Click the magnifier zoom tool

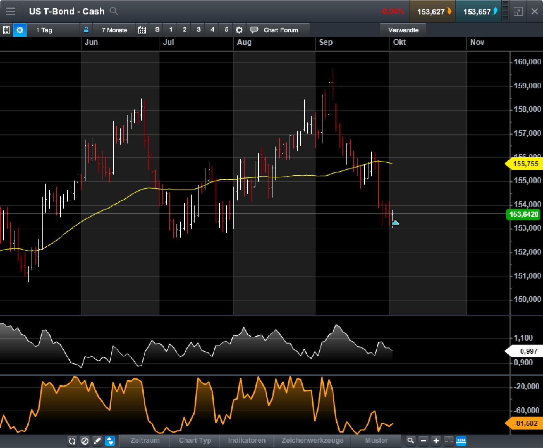(411, 441)
